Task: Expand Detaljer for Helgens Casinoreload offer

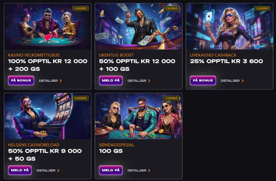Action: tap(46, 170)
